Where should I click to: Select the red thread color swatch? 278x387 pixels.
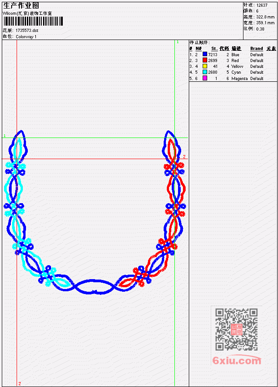[204, 60]
